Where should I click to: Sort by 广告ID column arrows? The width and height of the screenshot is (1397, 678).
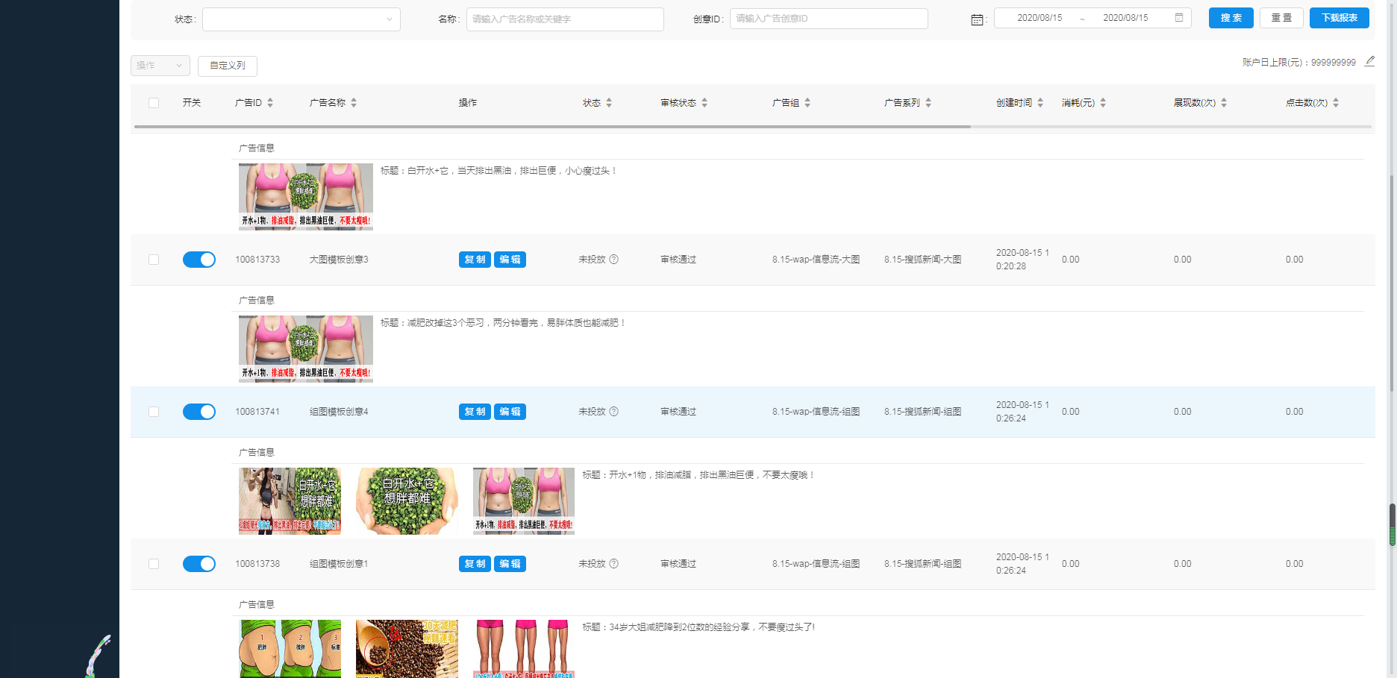(x=270, y=103)
